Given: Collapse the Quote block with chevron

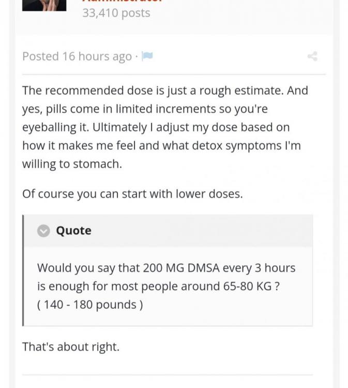Looking at the screenshot, I should pyautogui.click(x=43, y=231).
